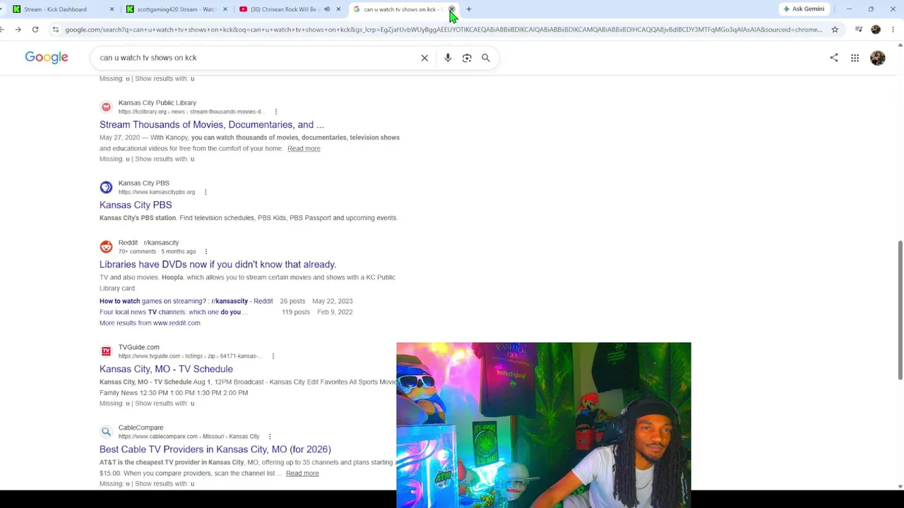The image size is (904, 508).
Task: Open 'Libraries have DVDs now' Reddit result
Action: (x=218, y=265)
